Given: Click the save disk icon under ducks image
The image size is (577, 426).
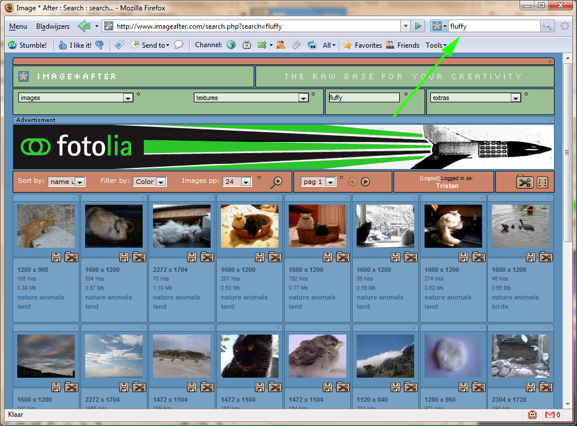Looking at the screenshot, I should click(531, 257).
